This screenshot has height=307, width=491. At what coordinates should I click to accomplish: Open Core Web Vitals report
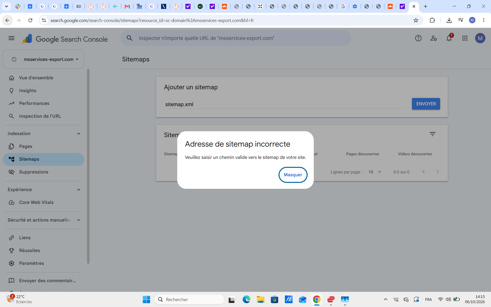tap(43, 202)
